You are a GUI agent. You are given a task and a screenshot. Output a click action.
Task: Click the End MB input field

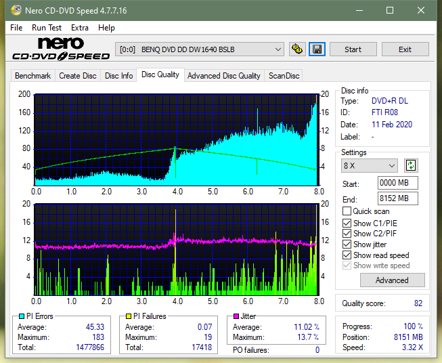[x=398, y=198]
